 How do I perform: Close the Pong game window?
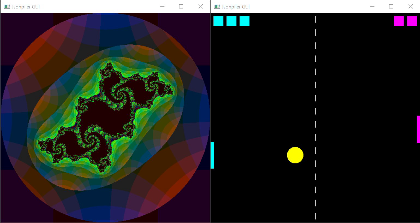click(410, 7)
